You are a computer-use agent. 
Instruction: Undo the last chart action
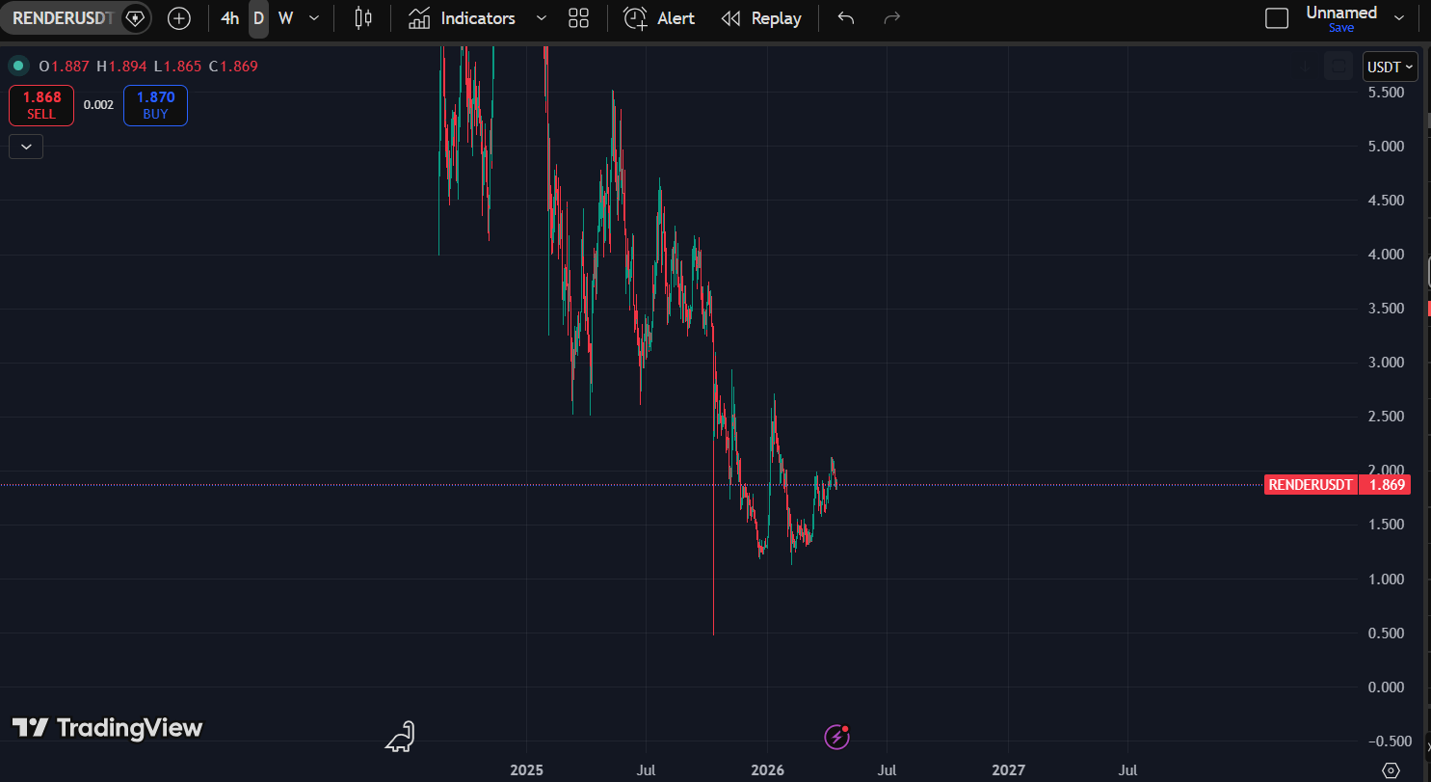click(846, 18)
